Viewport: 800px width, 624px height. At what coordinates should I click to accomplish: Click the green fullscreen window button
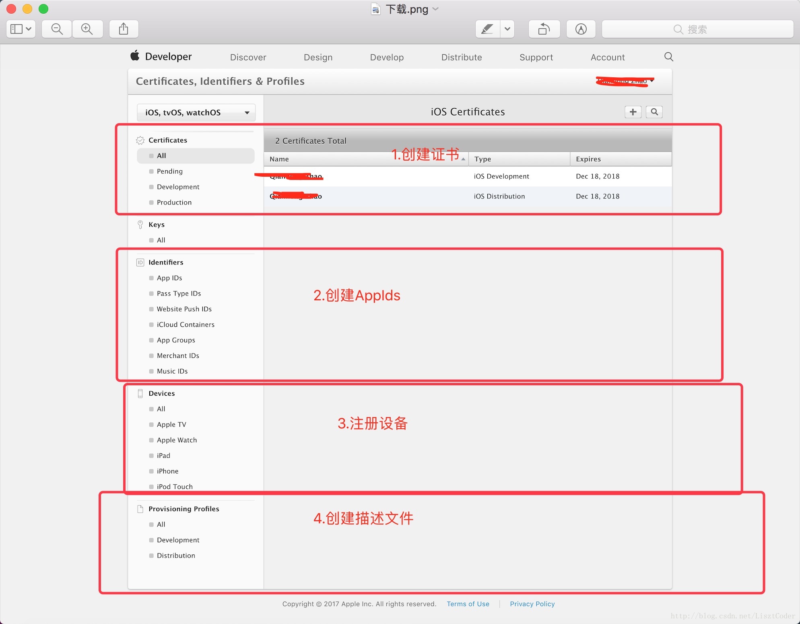click(x=43, y=9)
